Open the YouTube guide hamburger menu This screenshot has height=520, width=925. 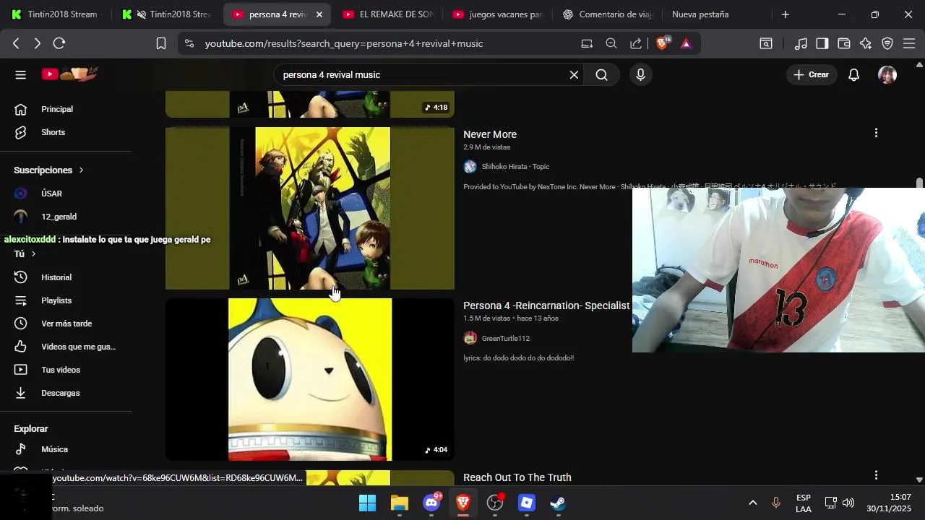coord(20,74)
